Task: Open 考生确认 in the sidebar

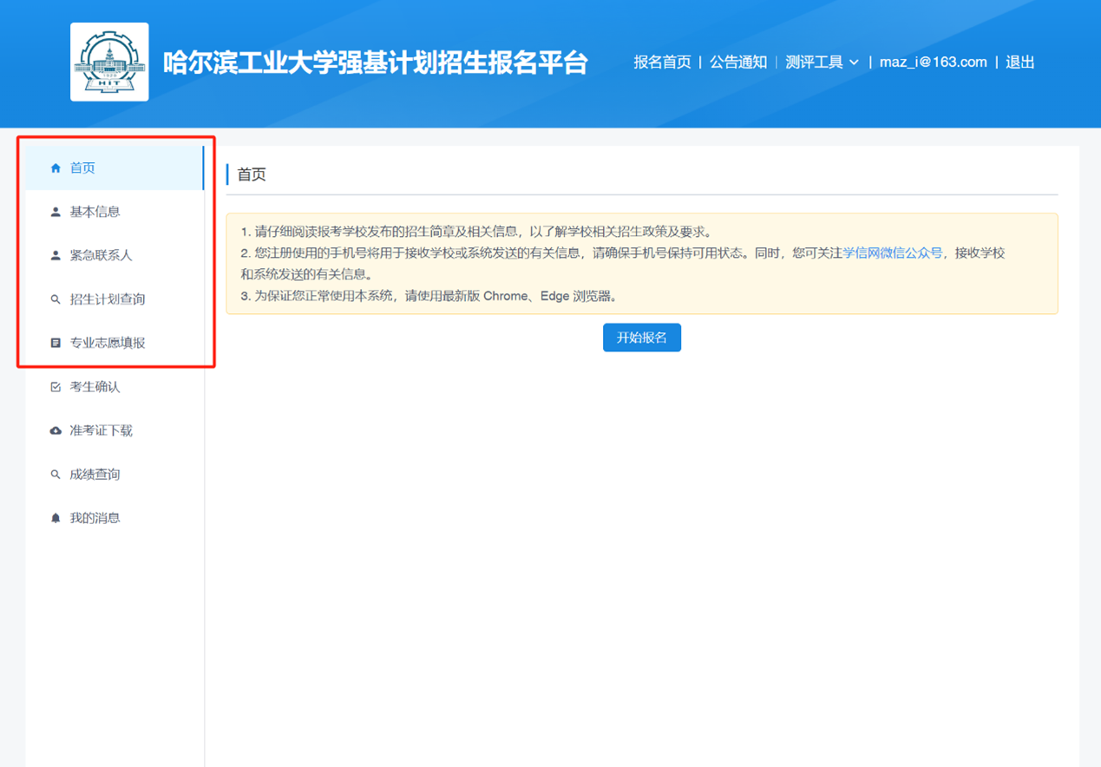Action: (x=115, y=387)
